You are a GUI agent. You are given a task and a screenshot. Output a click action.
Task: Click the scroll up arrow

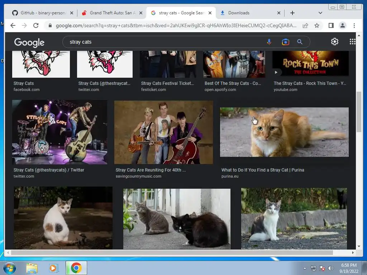click(359, 35)
